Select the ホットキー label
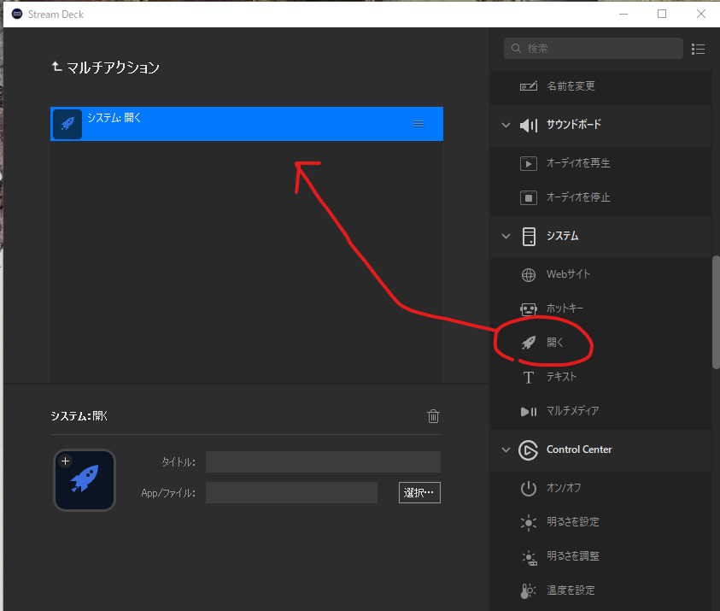The image size is (720, 611). click(x=565, y=308)
